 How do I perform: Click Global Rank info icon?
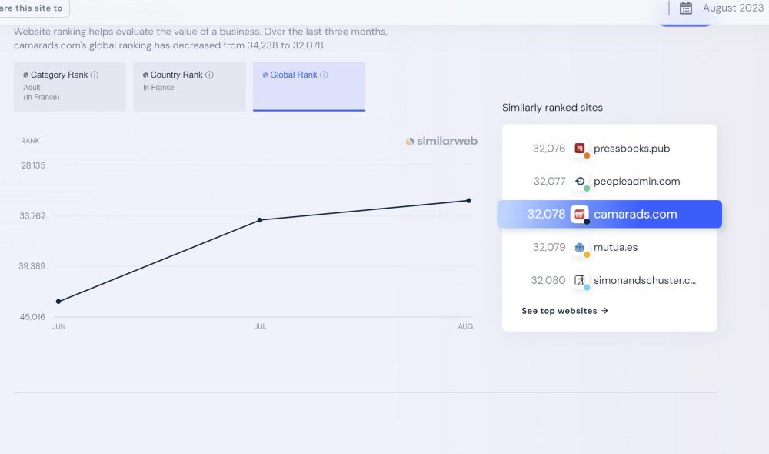pos(324,75)
